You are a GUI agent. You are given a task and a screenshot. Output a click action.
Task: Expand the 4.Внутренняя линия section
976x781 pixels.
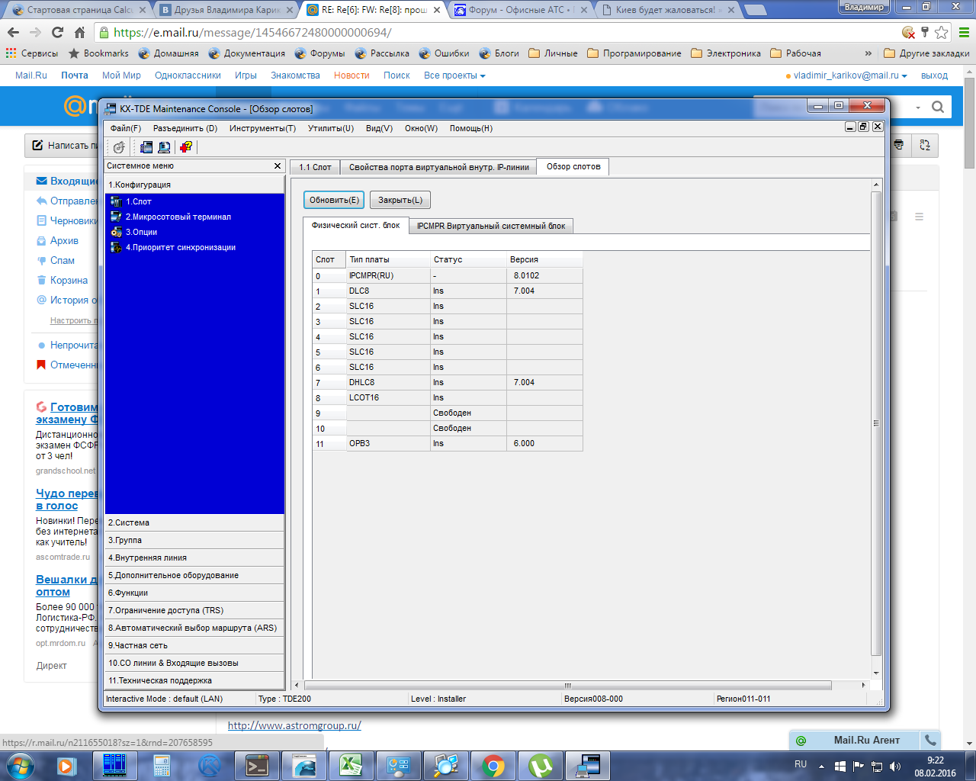(x=194, y=558)
